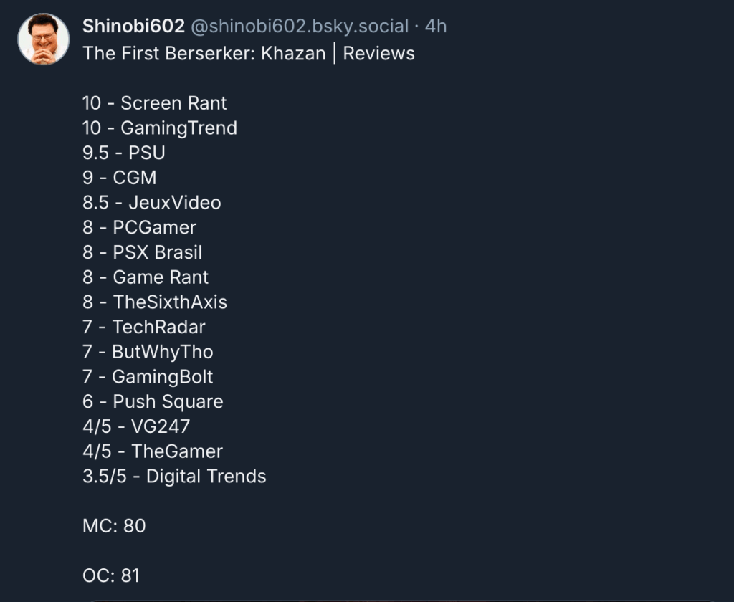Click the "4/5 - VG247" review text
Viewport: 734px width, 602px height.
pyautogui.click(x=136, y=426)
